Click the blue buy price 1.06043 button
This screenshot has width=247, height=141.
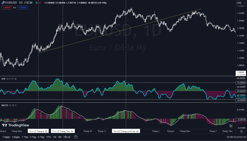23,7
